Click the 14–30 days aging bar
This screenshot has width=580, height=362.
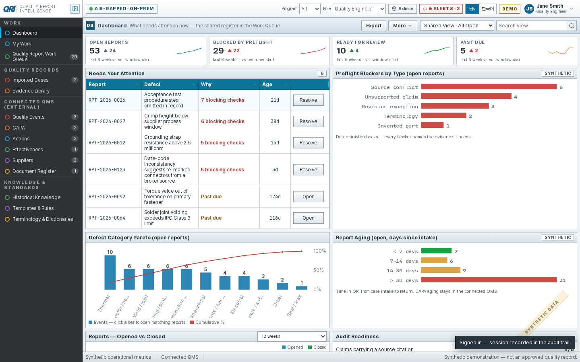pos(441,270)
